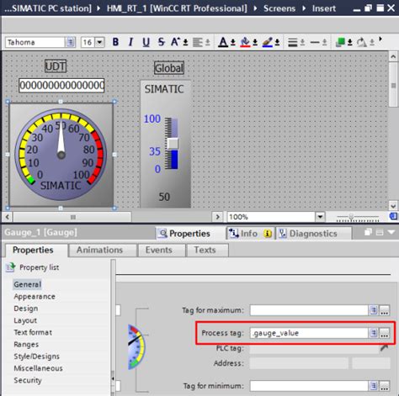Select Design in property list
Screen dimensions: 399x396
pos(26,309)
